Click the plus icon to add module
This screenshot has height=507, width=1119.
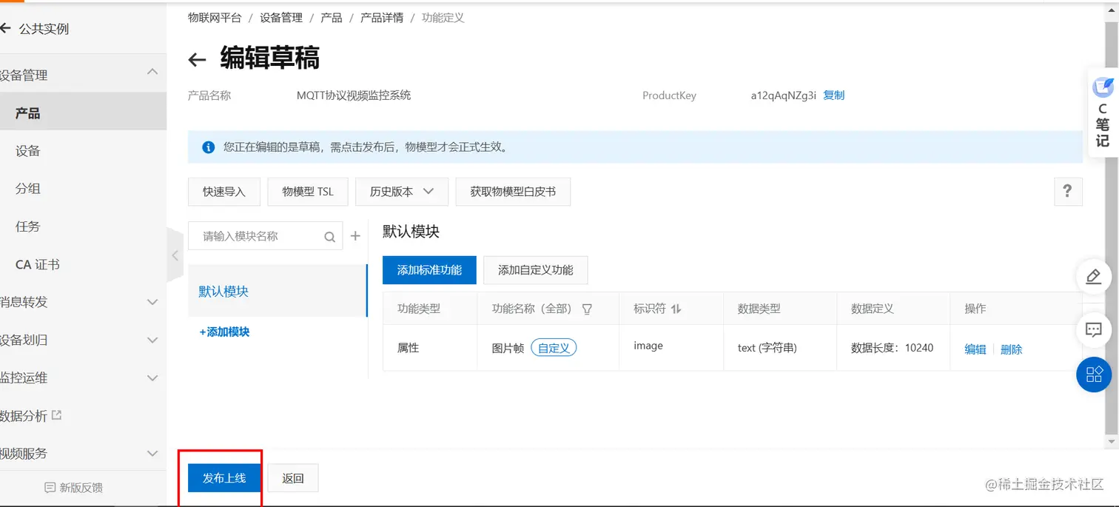tap(355, 236)
